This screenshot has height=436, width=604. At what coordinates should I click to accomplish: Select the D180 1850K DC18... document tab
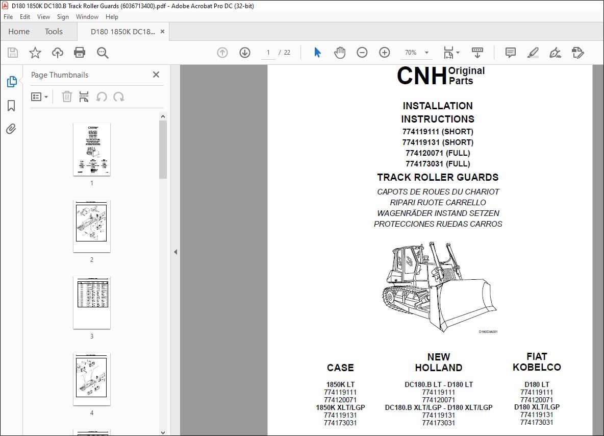click(123, 32)
